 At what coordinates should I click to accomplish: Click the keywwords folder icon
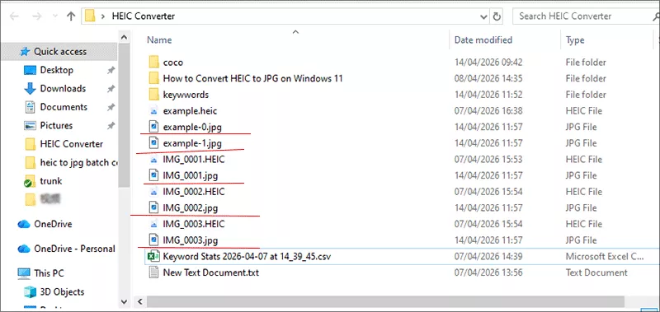154,95
